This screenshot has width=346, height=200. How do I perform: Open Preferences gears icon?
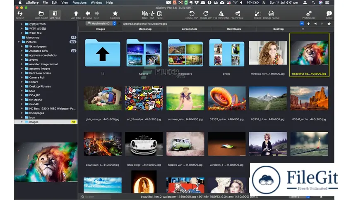[309, 15]
